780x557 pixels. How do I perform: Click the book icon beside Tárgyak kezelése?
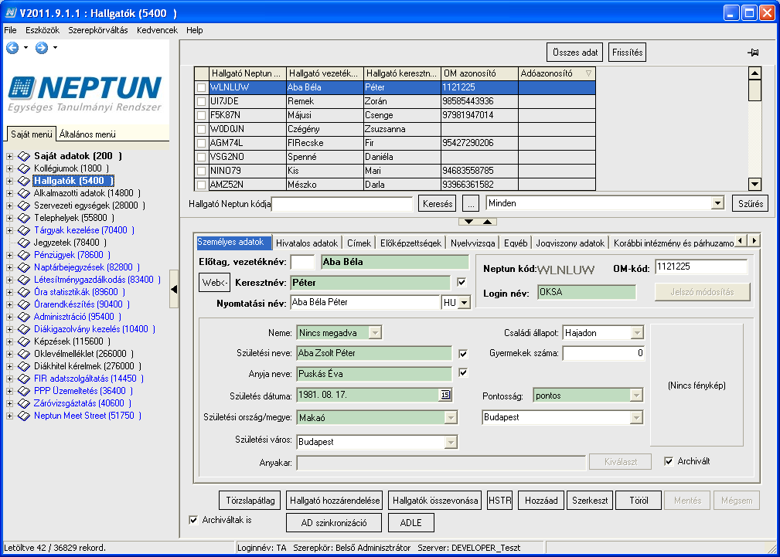24,230
